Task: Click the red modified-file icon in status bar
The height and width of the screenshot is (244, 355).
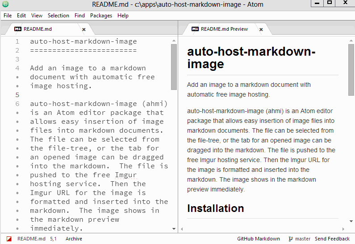Action: pyautogui.click(x=9, y=239)
